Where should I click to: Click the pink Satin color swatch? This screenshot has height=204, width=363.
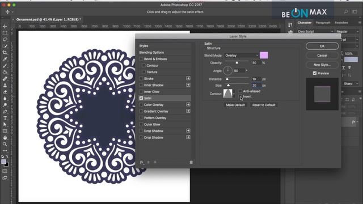[264, 56]
